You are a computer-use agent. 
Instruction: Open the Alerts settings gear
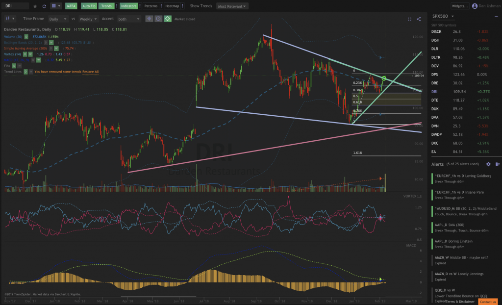tap(488, 164)
